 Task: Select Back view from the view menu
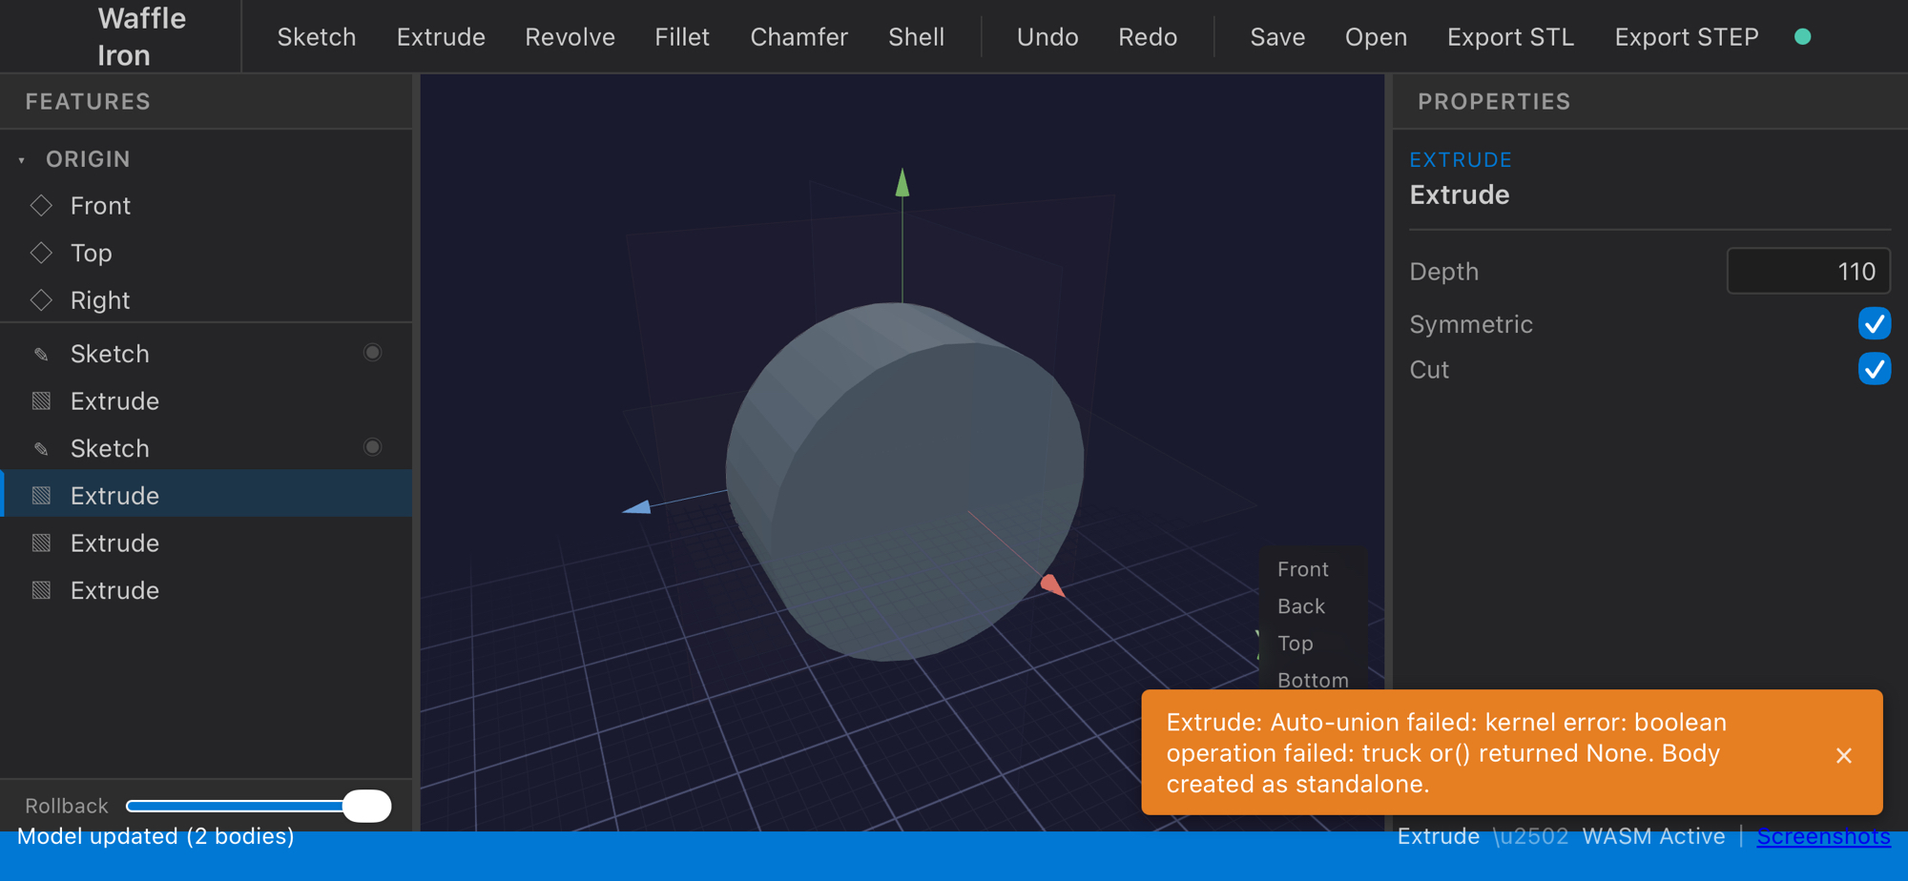coord(1301,606)
